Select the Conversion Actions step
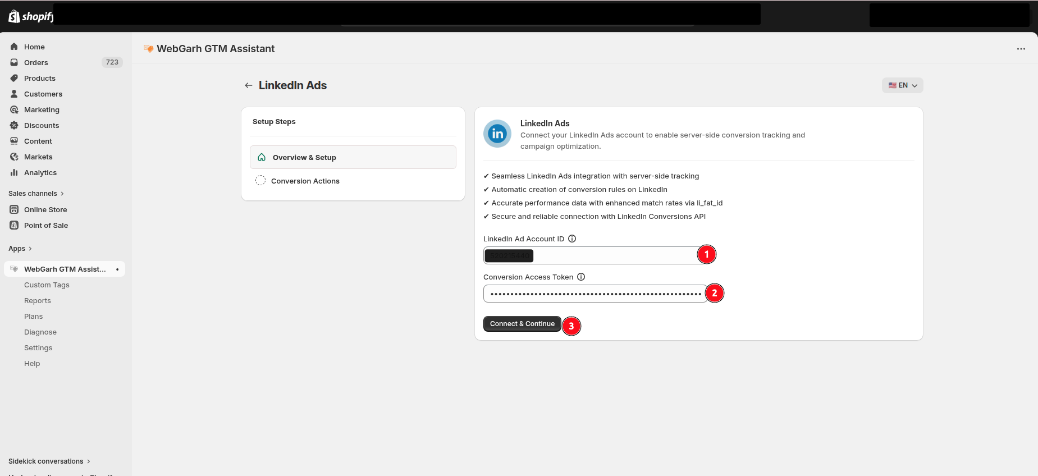1038x476 pixels. point(353,181)
